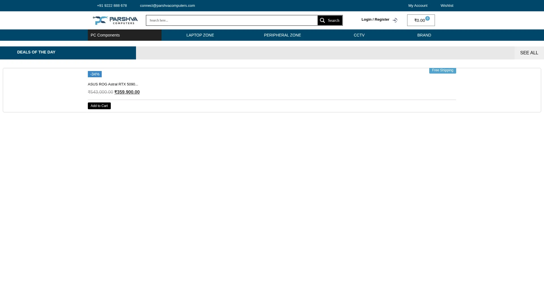The width and height of the screenshot is (544, 281).
Task: Click the magnifier icon in Search button
Action: tap(322, 20)
